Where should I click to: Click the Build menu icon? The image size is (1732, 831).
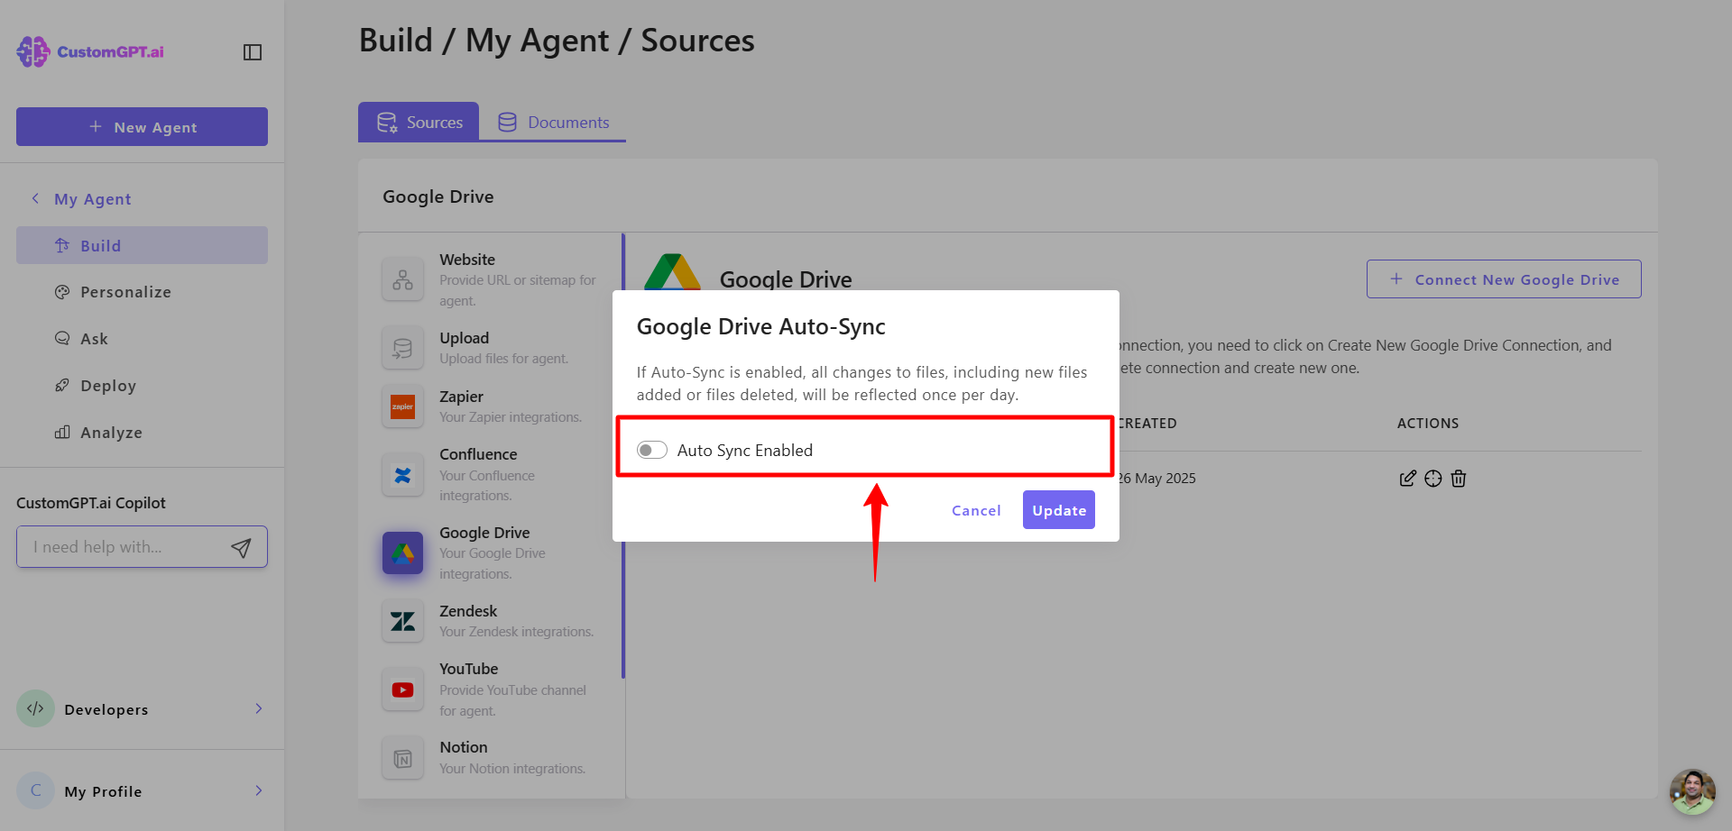(62, 245)
